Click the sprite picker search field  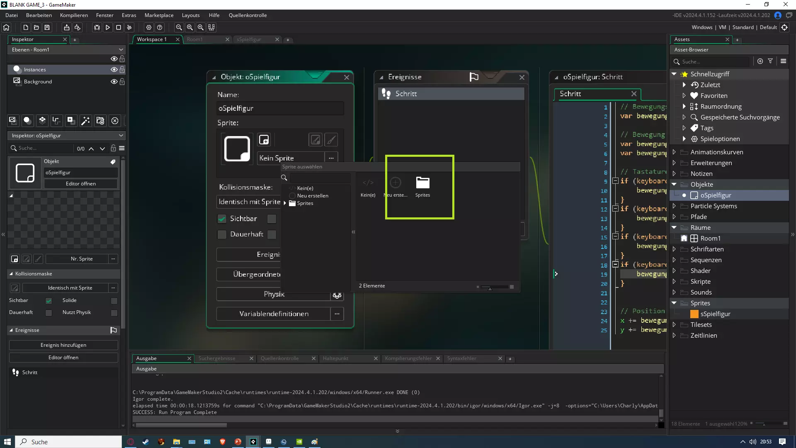tap(320, 178)
